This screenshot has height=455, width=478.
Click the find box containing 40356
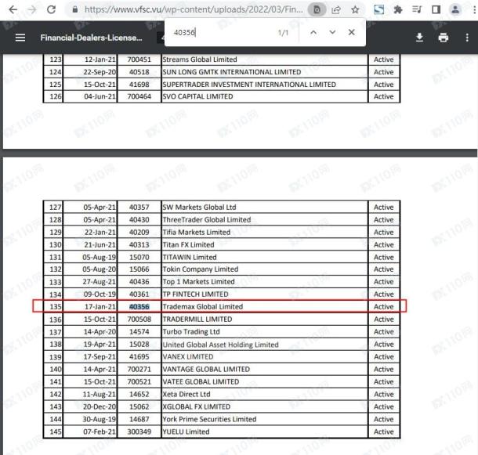[x=223, y=32]
